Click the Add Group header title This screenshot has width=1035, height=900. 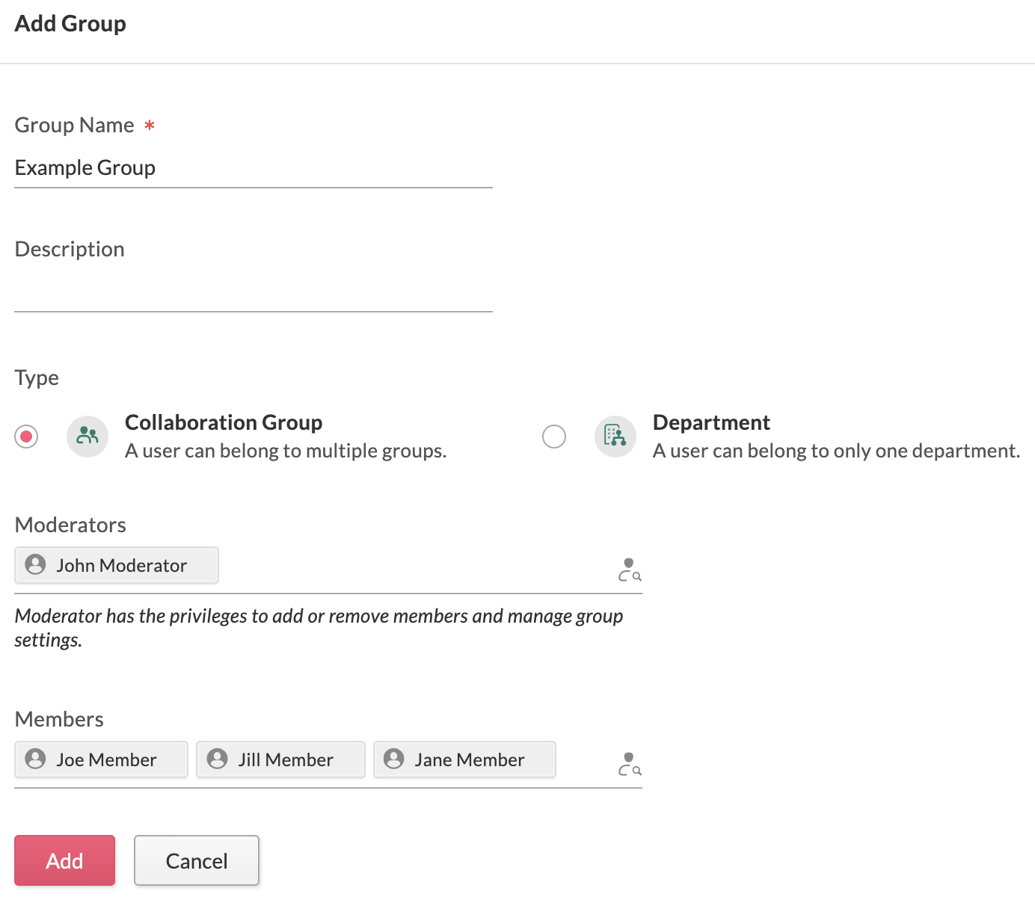click(x=70, y=23)
